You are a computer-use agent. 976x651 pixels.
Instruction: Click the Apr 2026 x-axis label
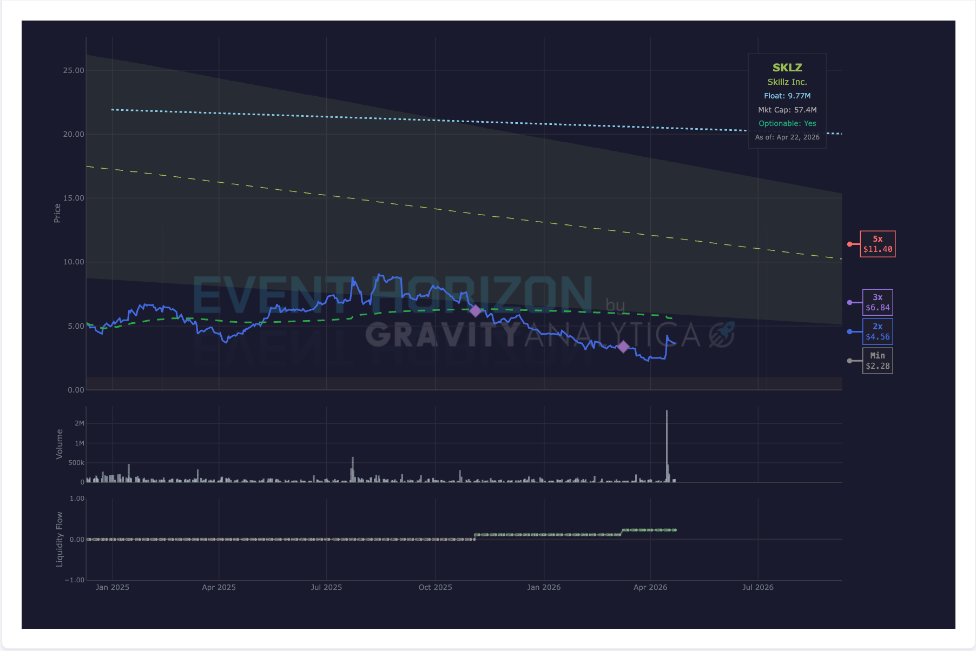(x=650, y=587)
